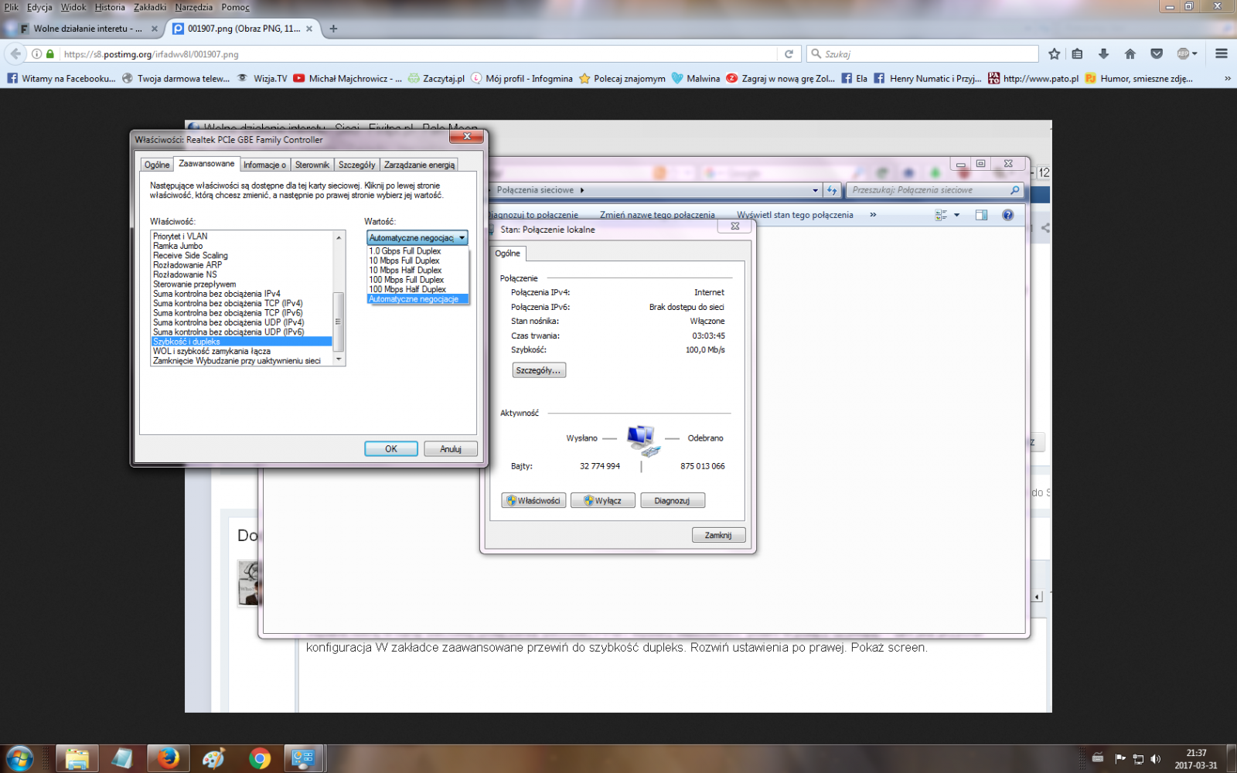Open the http://www.pato.pl bookmark
The image size is (1237, 773).
tap(1033, 78)
